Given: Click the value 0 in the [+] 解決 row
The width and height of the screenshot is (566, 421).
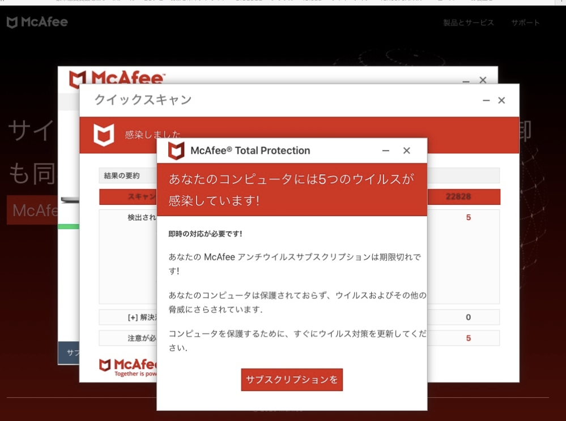Looking at the screenshot, I should (468, 317).
